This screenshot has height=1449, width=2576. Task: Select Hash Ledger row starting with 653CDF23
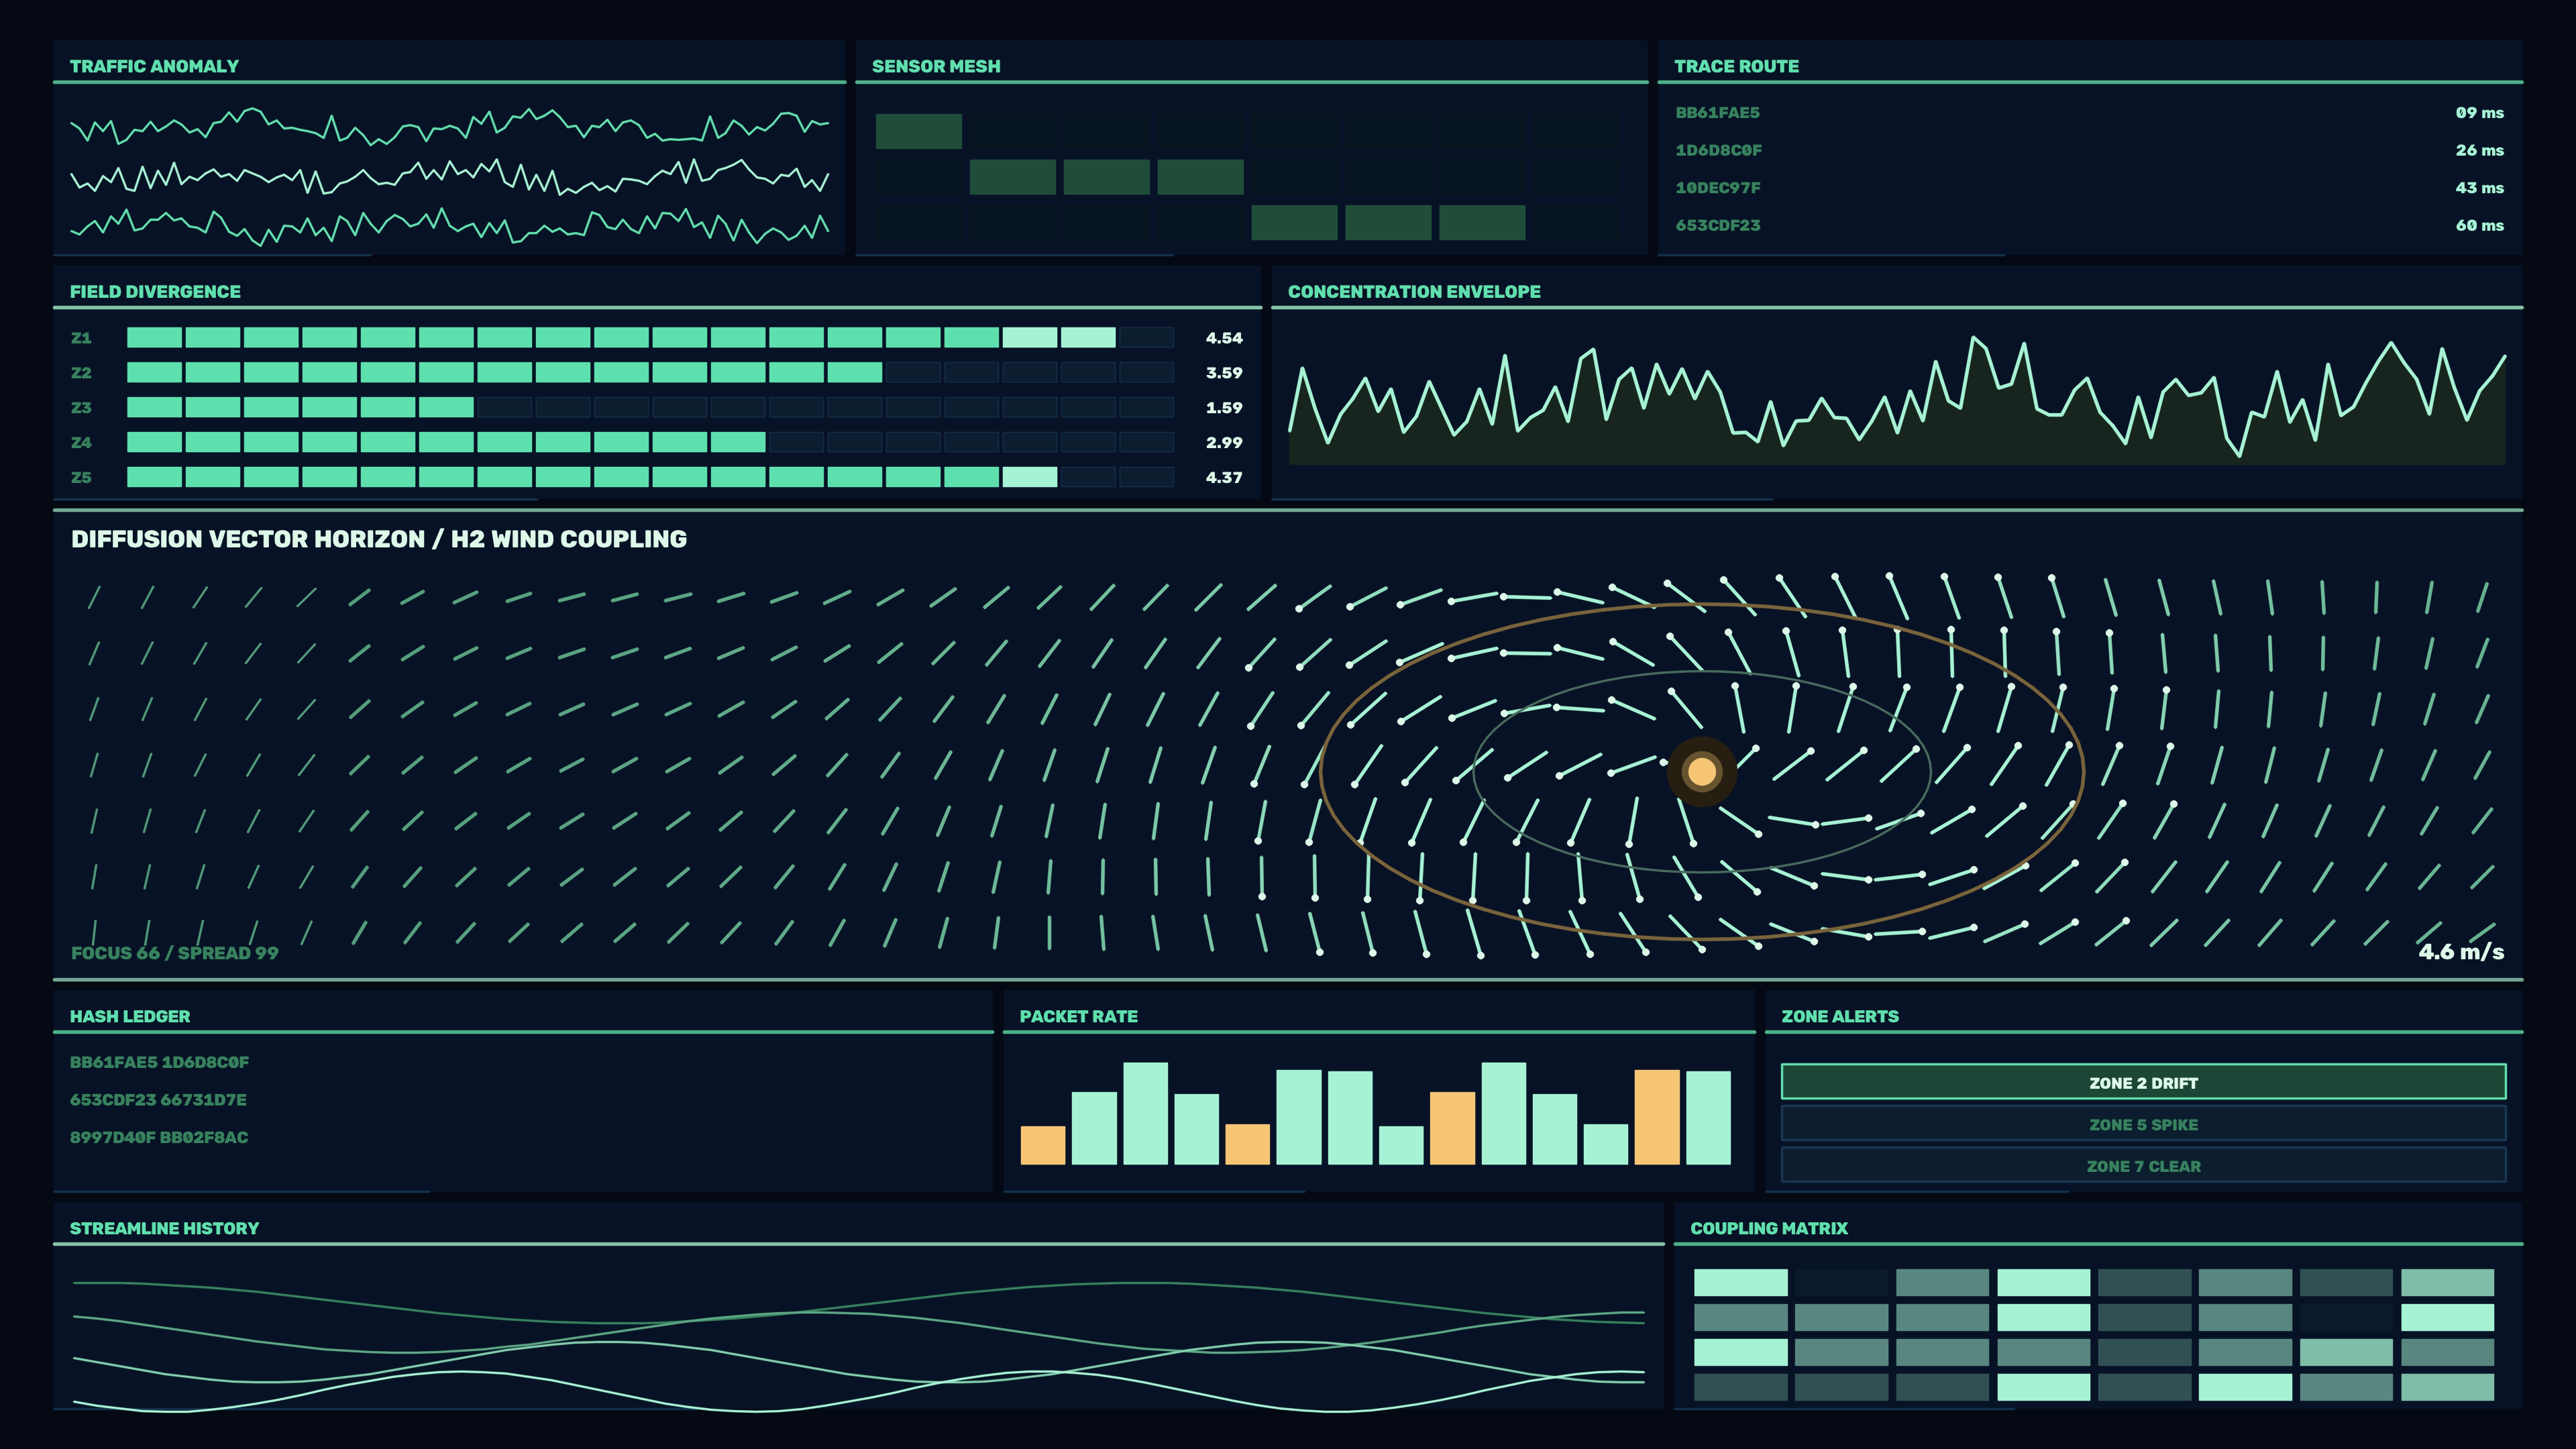pos(158,1100)
